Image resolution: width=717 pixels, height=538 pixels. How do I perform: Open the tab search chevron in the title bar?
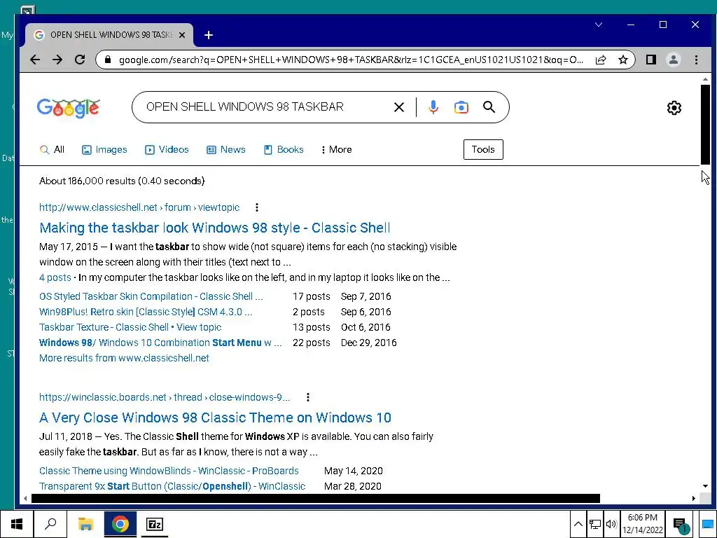[x=599, y=25]
